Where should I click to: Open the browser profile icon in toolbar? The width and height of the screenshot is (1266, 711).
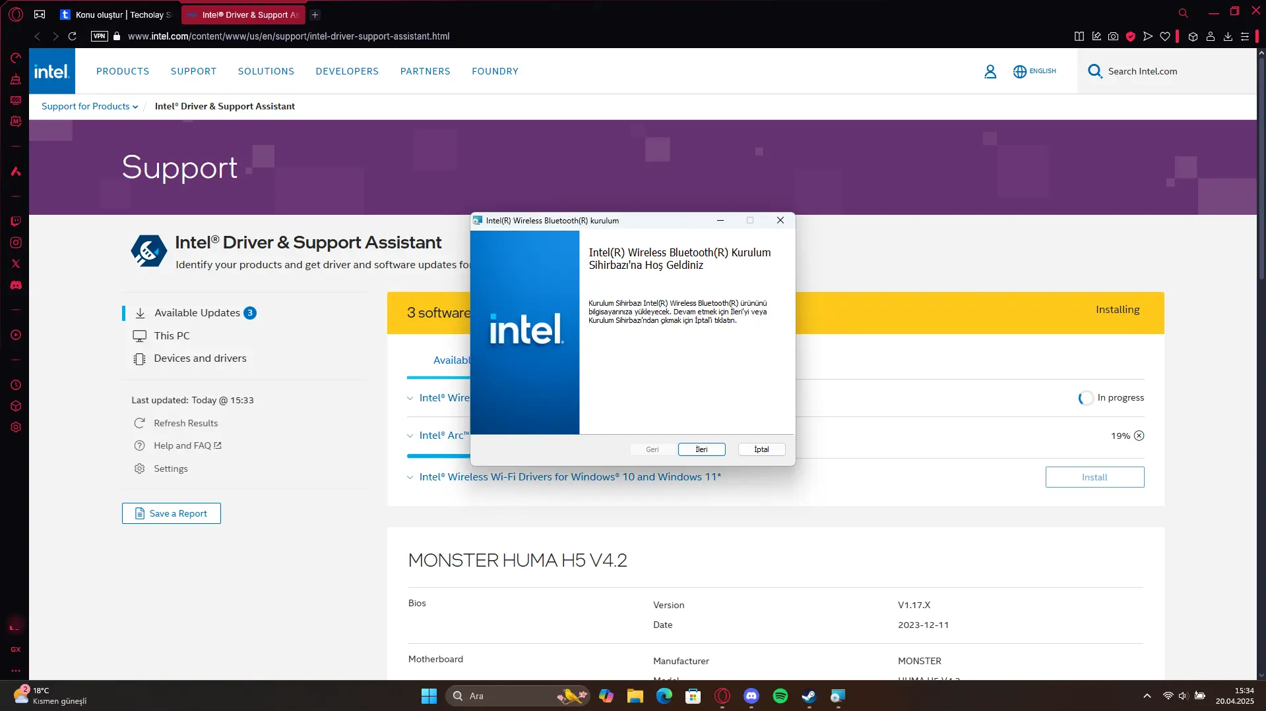pyautogui.click(x=1211, y=36)
